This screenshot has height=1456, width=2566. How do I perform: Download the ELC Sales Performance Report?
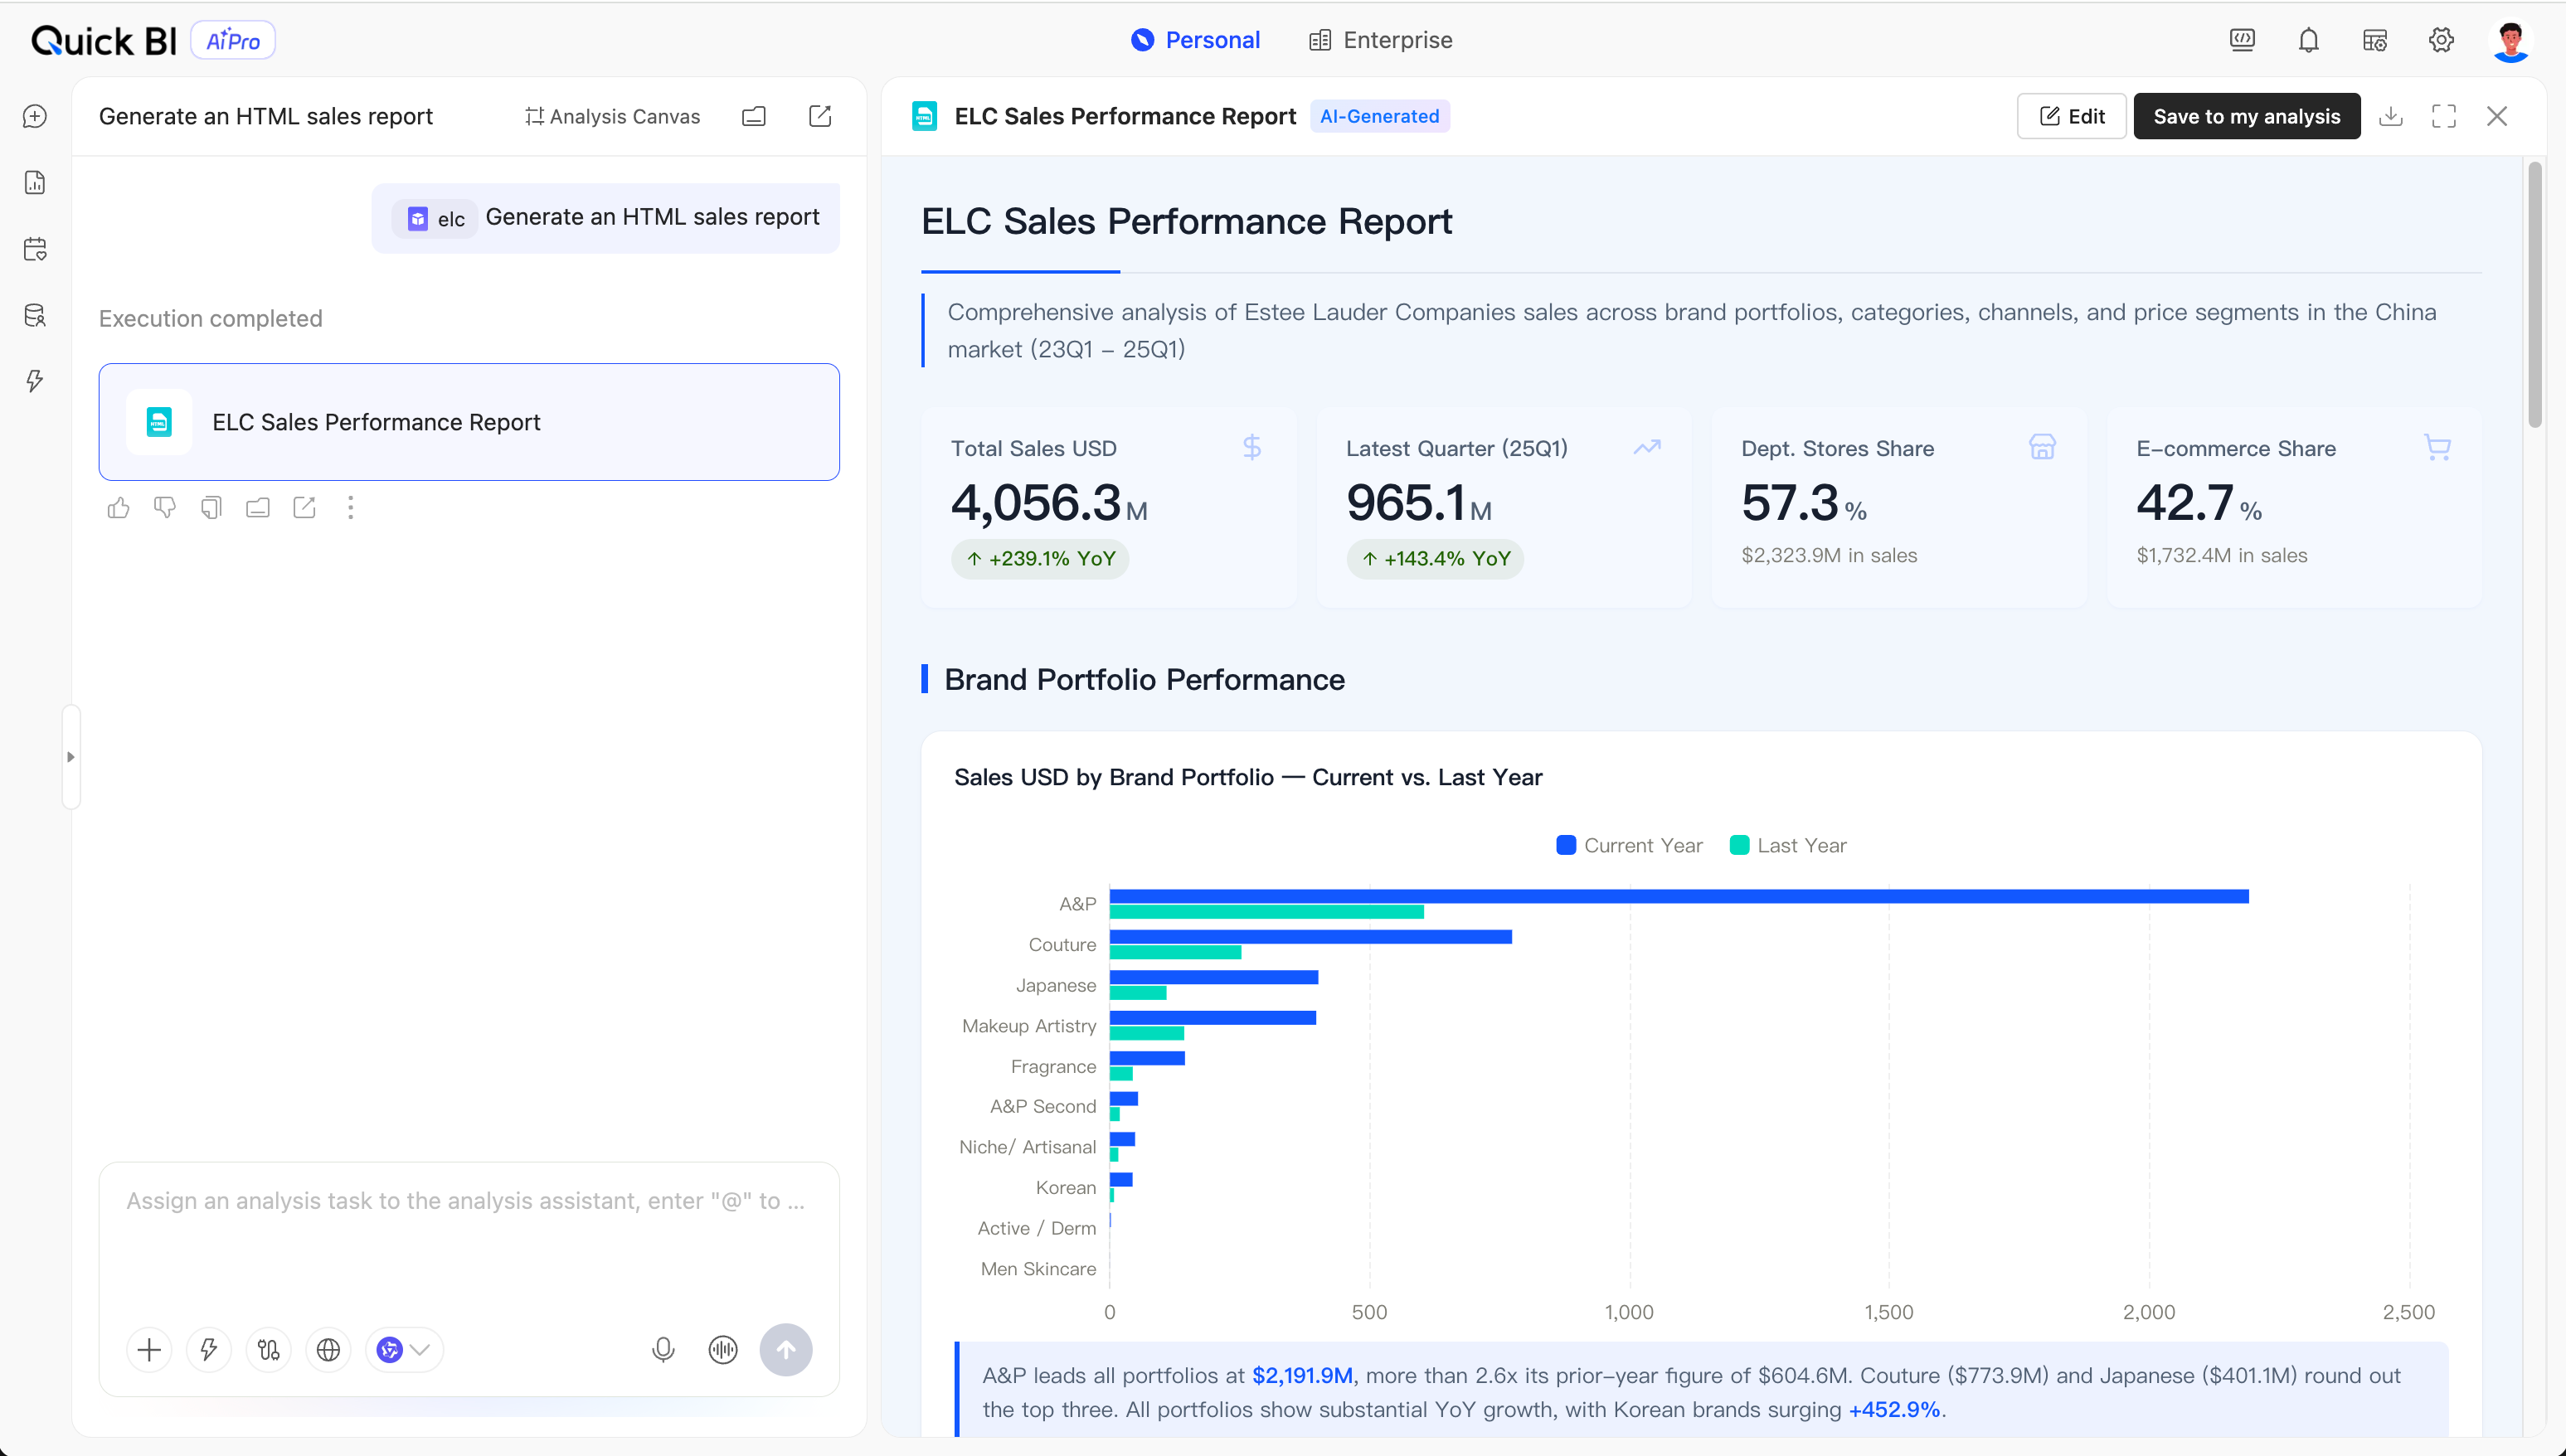(2391, 116)
